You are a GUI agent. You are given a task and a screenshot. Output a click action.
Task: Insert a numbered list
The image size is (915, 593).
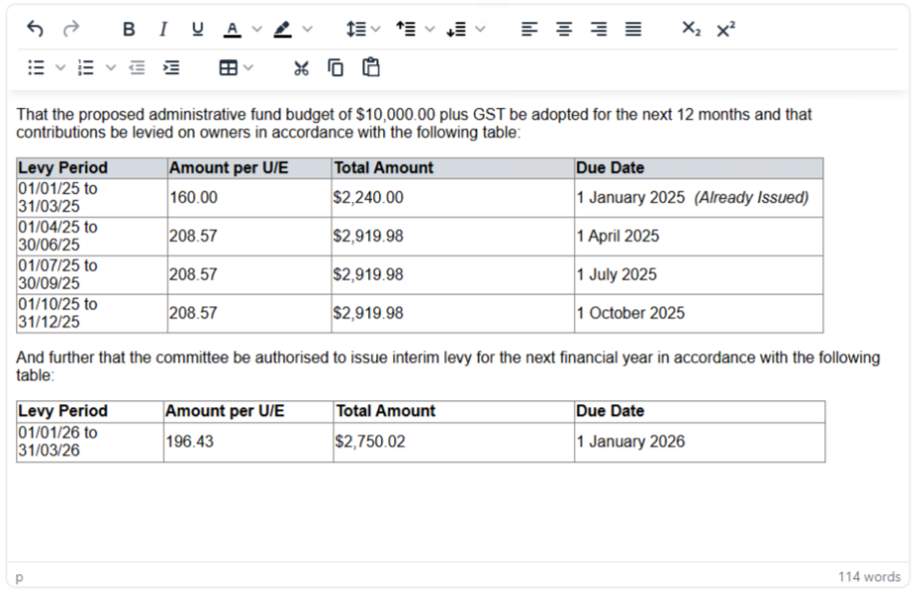coord(86,68)
